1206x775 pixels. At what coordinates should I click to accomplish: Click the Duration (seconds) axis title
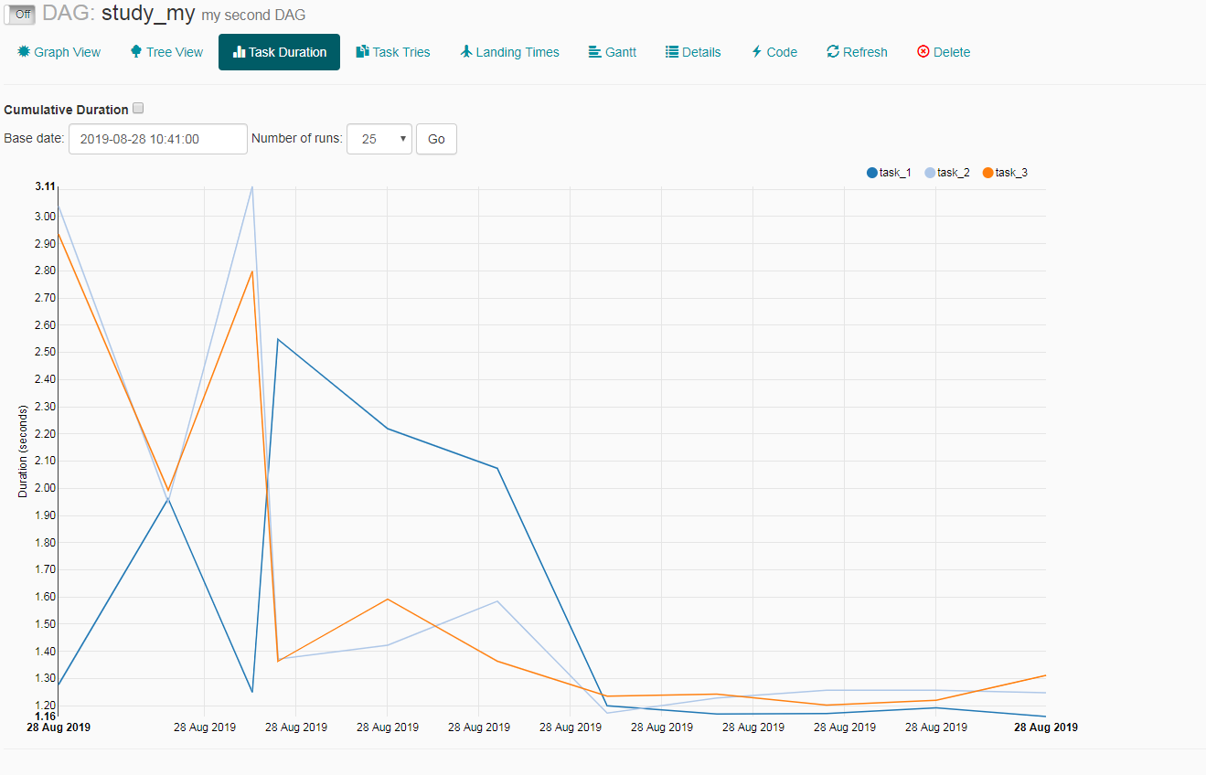pyautogui.click(x=23, y=451)
